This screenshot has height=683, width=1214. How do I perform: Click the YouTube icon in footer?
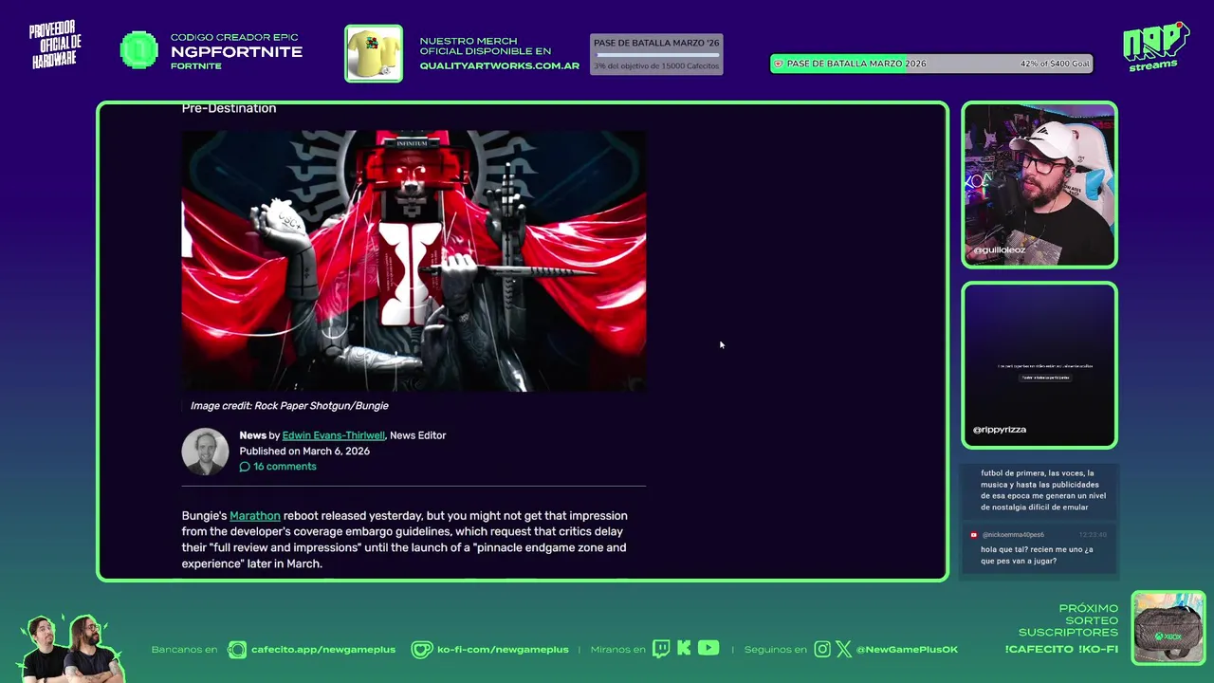[x=708, y=649]
